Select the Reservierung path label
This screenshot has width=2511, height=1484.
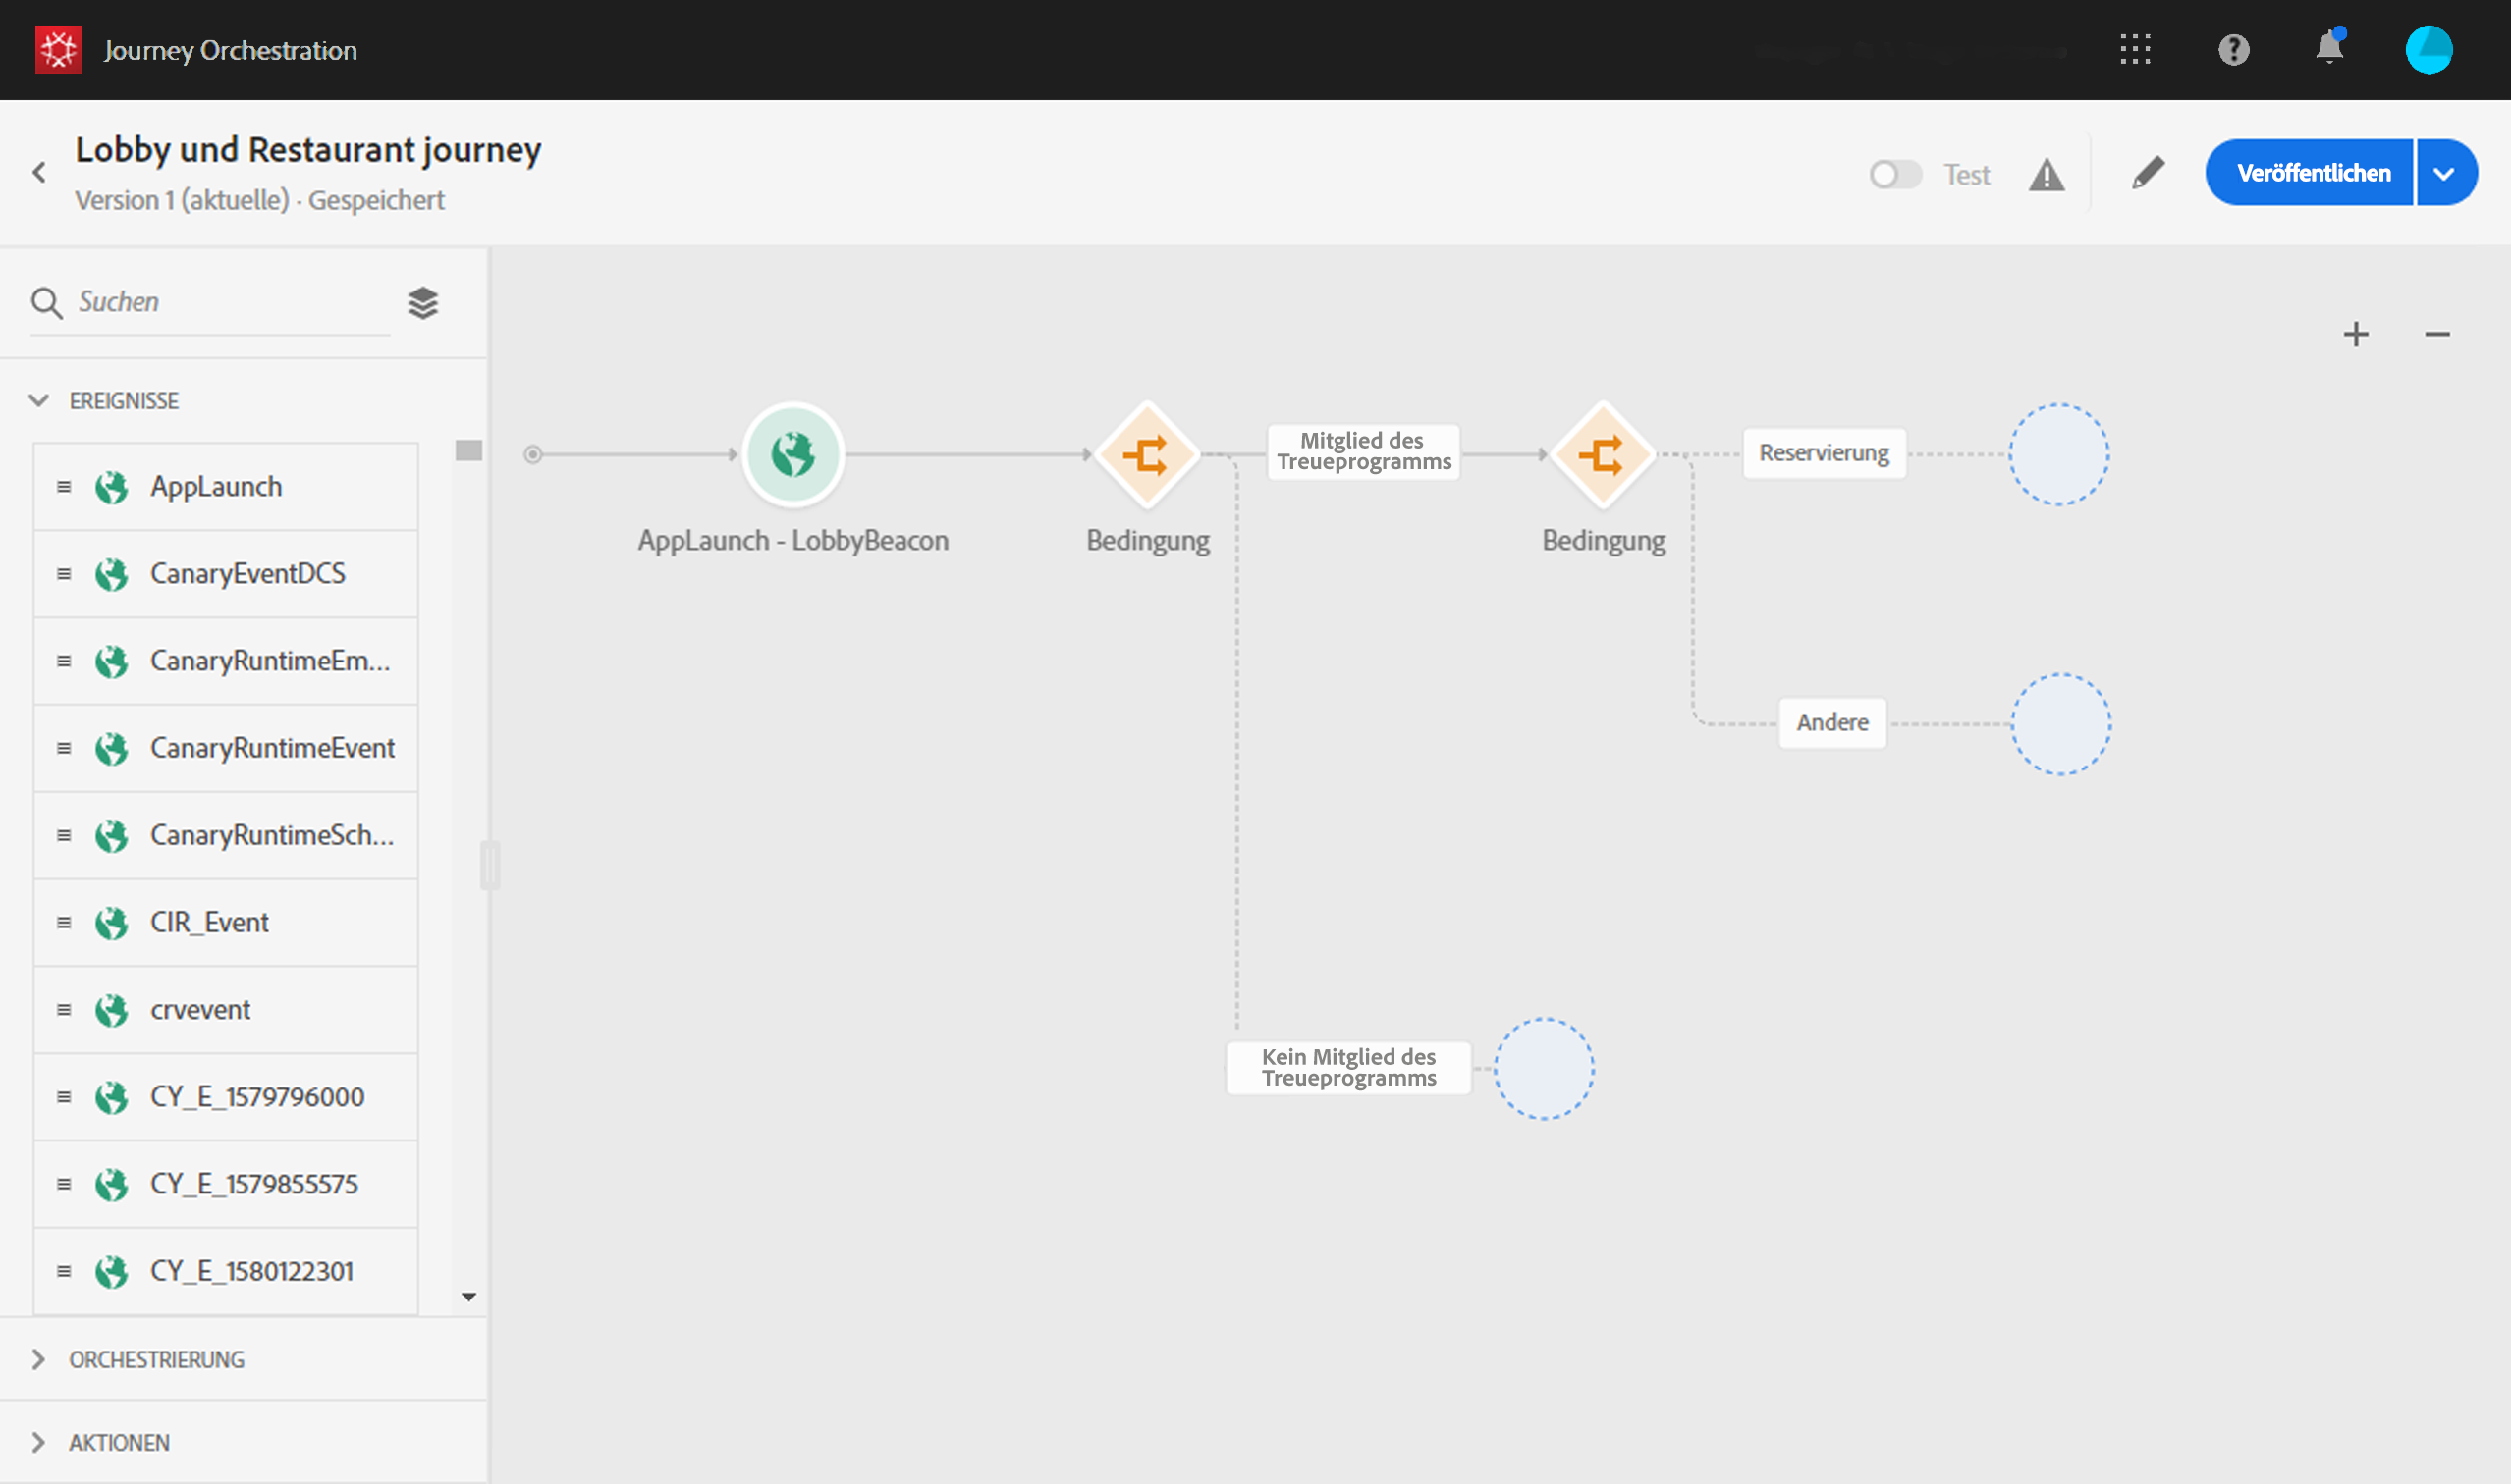1823,453
